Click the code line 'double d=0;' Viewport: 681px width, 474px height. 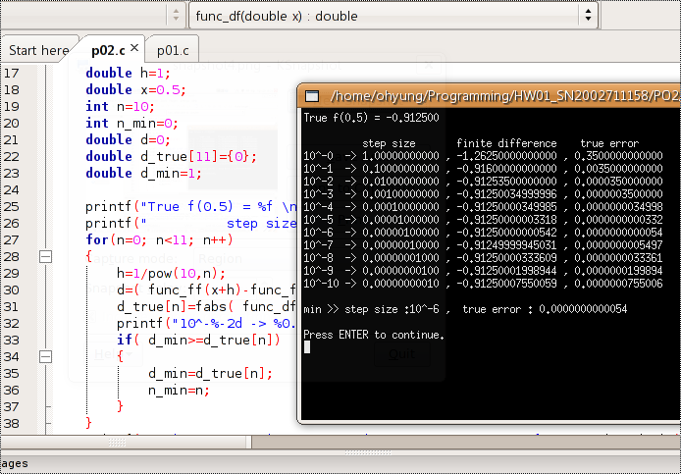click(x=129, y=139)
